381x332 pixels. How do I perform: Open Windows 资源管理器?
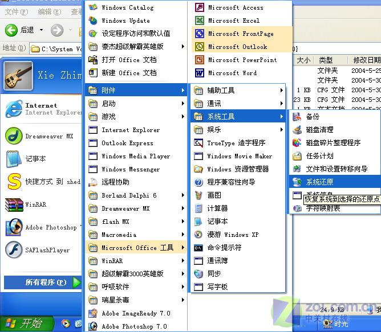point(238,169)
